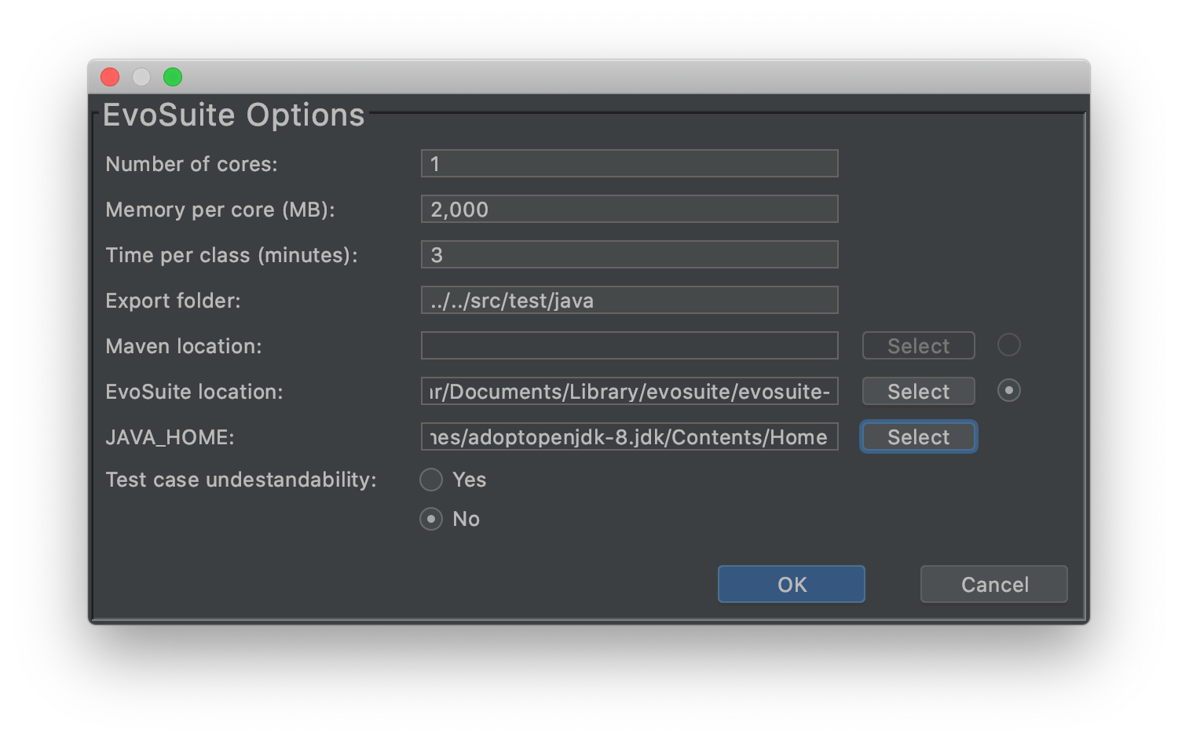Screen dimensions: 1178x741
Task: Choose the EvoSuite location radio button
Action: tap(1008, 390)
